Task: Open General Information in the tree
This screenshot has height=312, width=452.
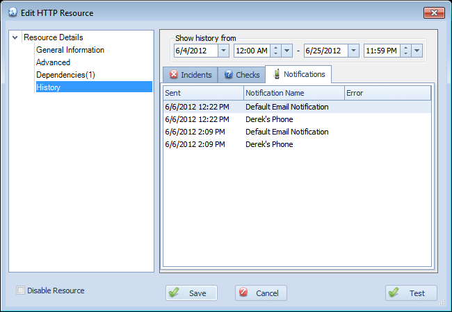Action: 70,50
